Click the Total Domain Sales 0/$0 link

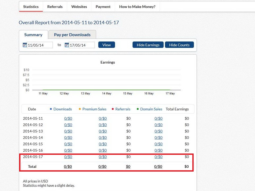(x=158, y=167)
